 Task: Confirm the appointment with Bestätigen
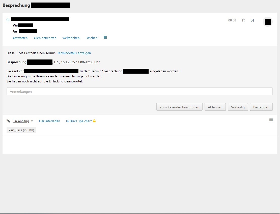(x=261, y=107)
